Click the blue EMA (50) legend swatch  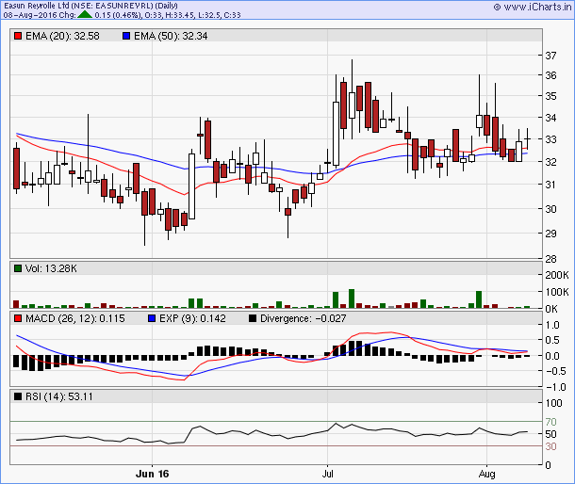coord(126,36)
